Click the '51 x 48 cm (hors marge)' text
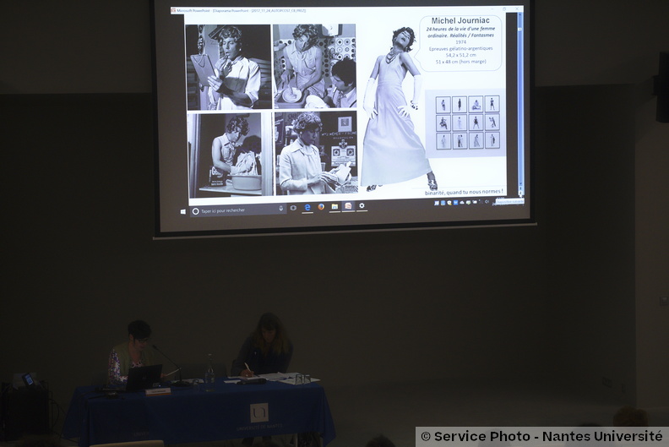 point(461,62)
